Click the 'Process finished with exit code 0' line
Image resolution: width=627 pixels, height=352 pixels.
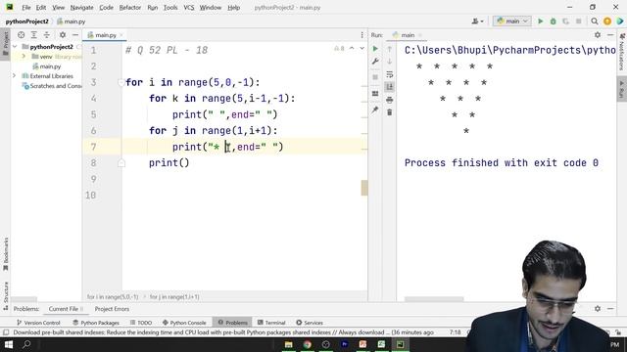(502, 163)
